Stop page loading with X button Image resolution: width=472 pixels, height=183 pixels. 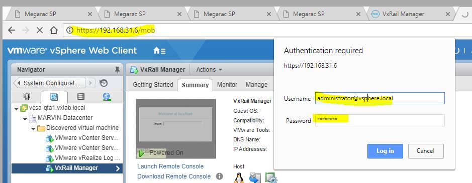(39, 30)
